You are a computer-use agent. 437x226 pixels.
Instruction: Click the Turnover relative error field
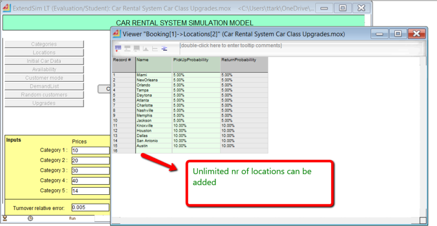[x=90, y=207]
